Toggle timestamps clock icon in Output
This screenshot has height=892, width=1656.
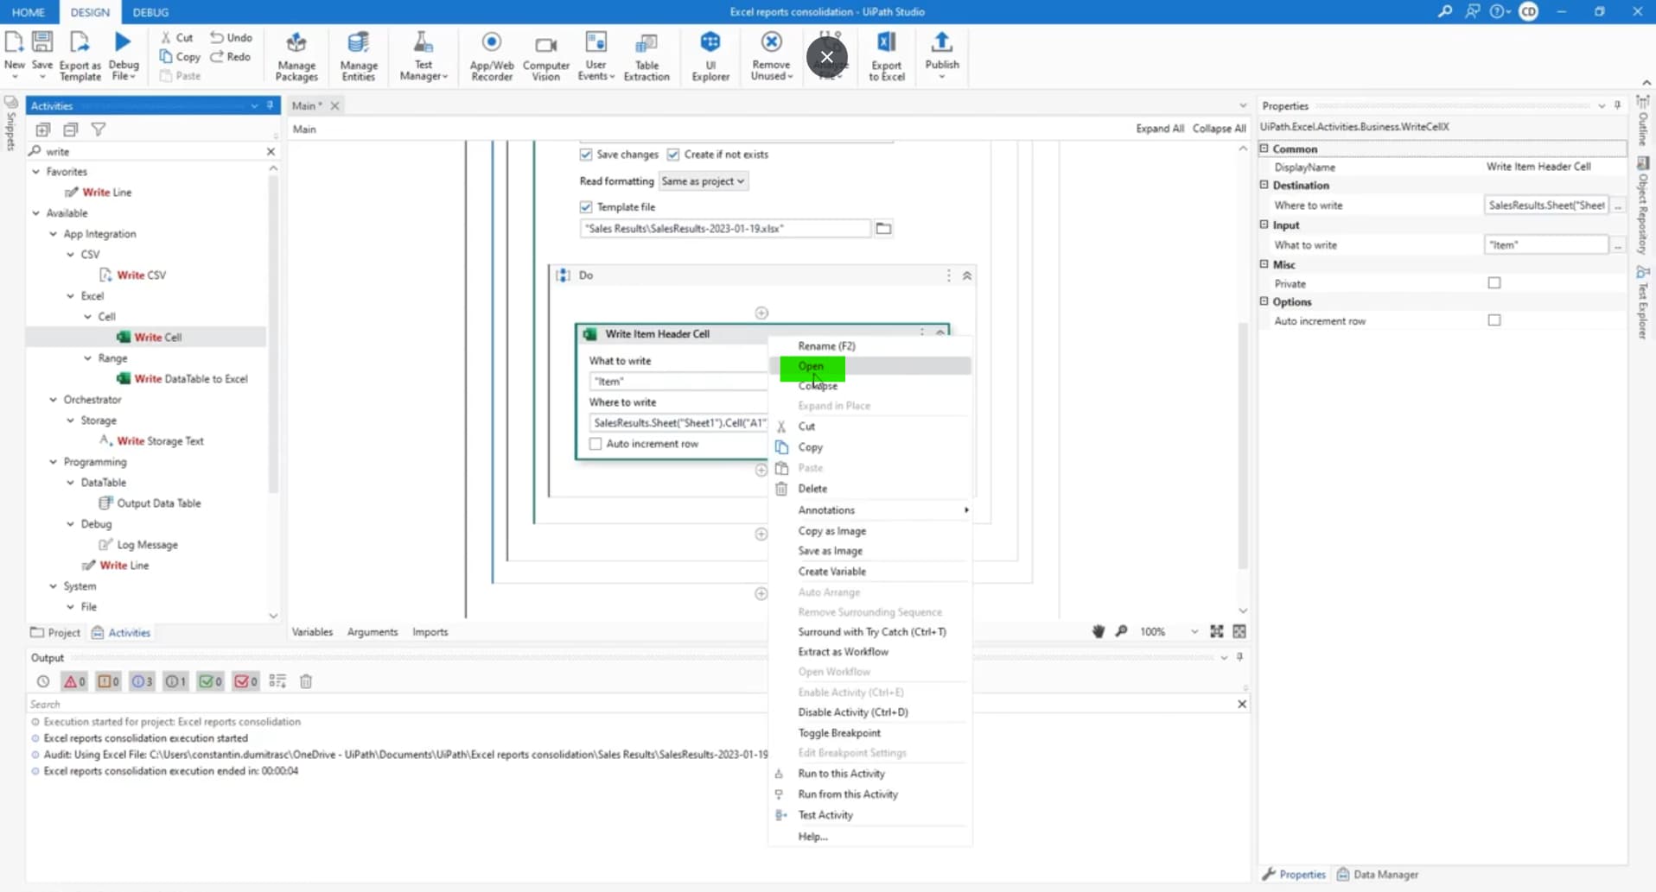pos(42,681)
